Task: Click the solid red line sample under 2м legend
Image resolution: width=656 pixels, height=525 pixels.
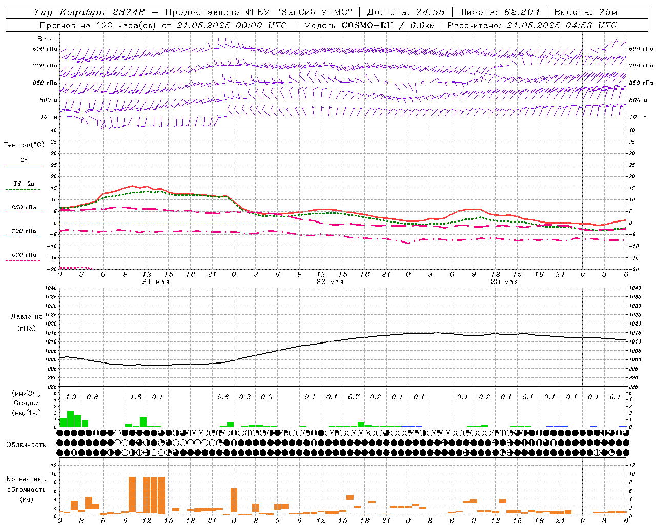Action: pos(24,166)
